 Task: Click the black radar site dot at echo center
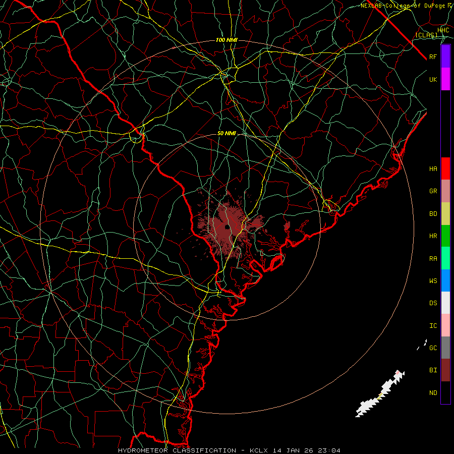226,226
